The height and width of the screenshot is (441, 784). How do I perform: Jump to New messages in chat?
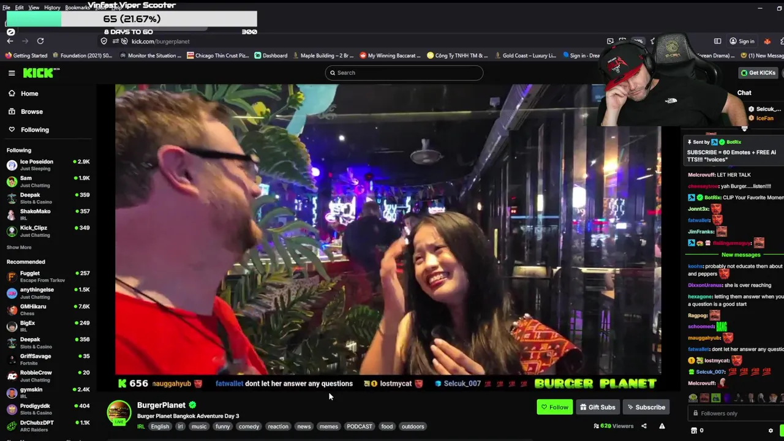[x=741, y=255]
